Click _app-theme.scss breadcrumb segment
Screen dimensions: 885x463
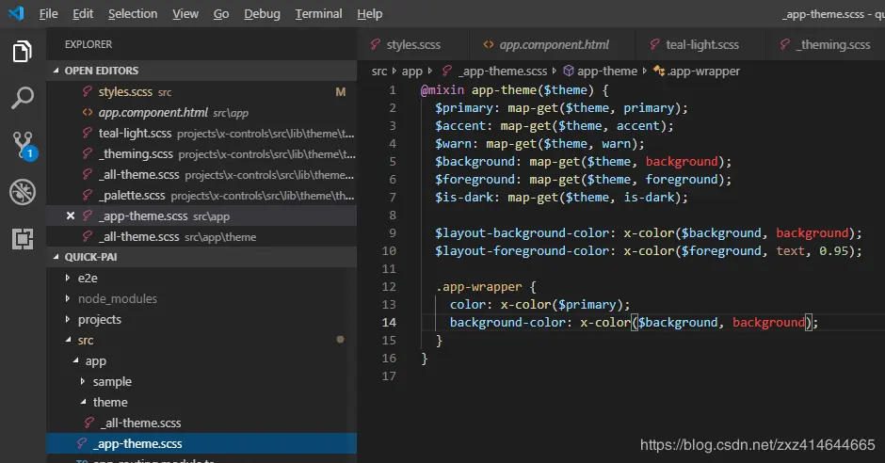coord(494,72)
